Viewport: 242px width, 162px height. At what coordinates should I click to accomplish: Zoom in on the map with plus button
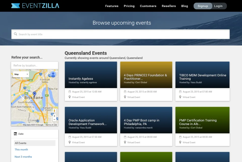coord(54,116)
